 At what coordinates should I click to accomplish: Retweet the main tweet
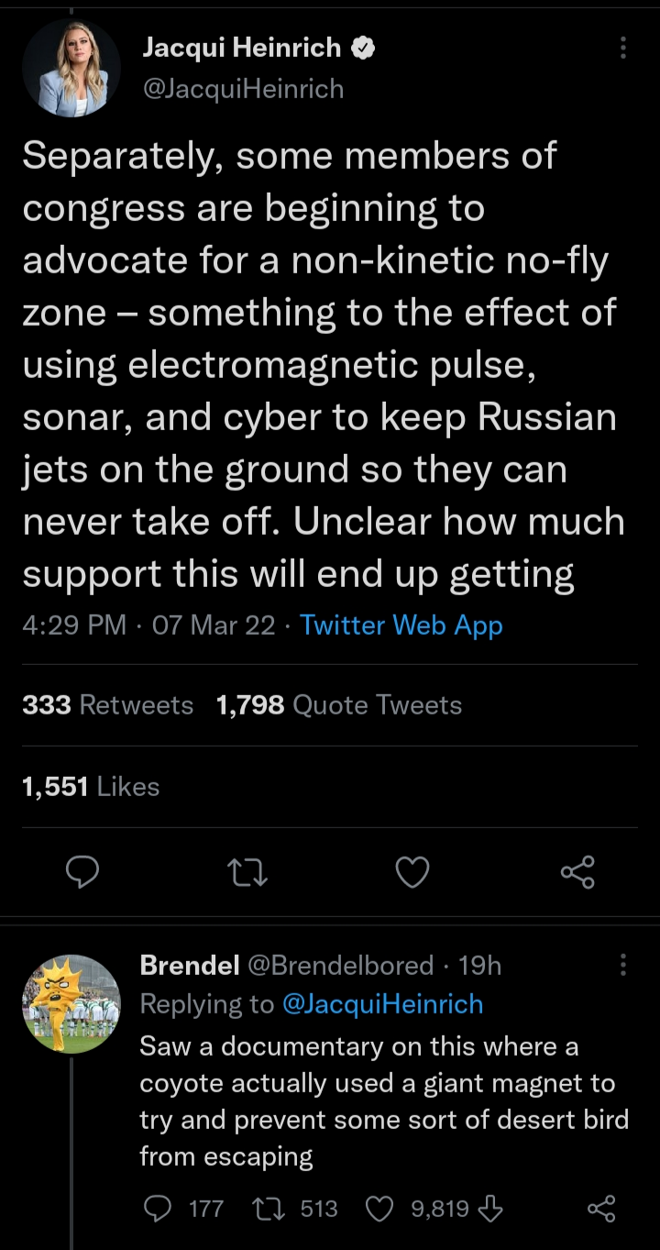247,872
